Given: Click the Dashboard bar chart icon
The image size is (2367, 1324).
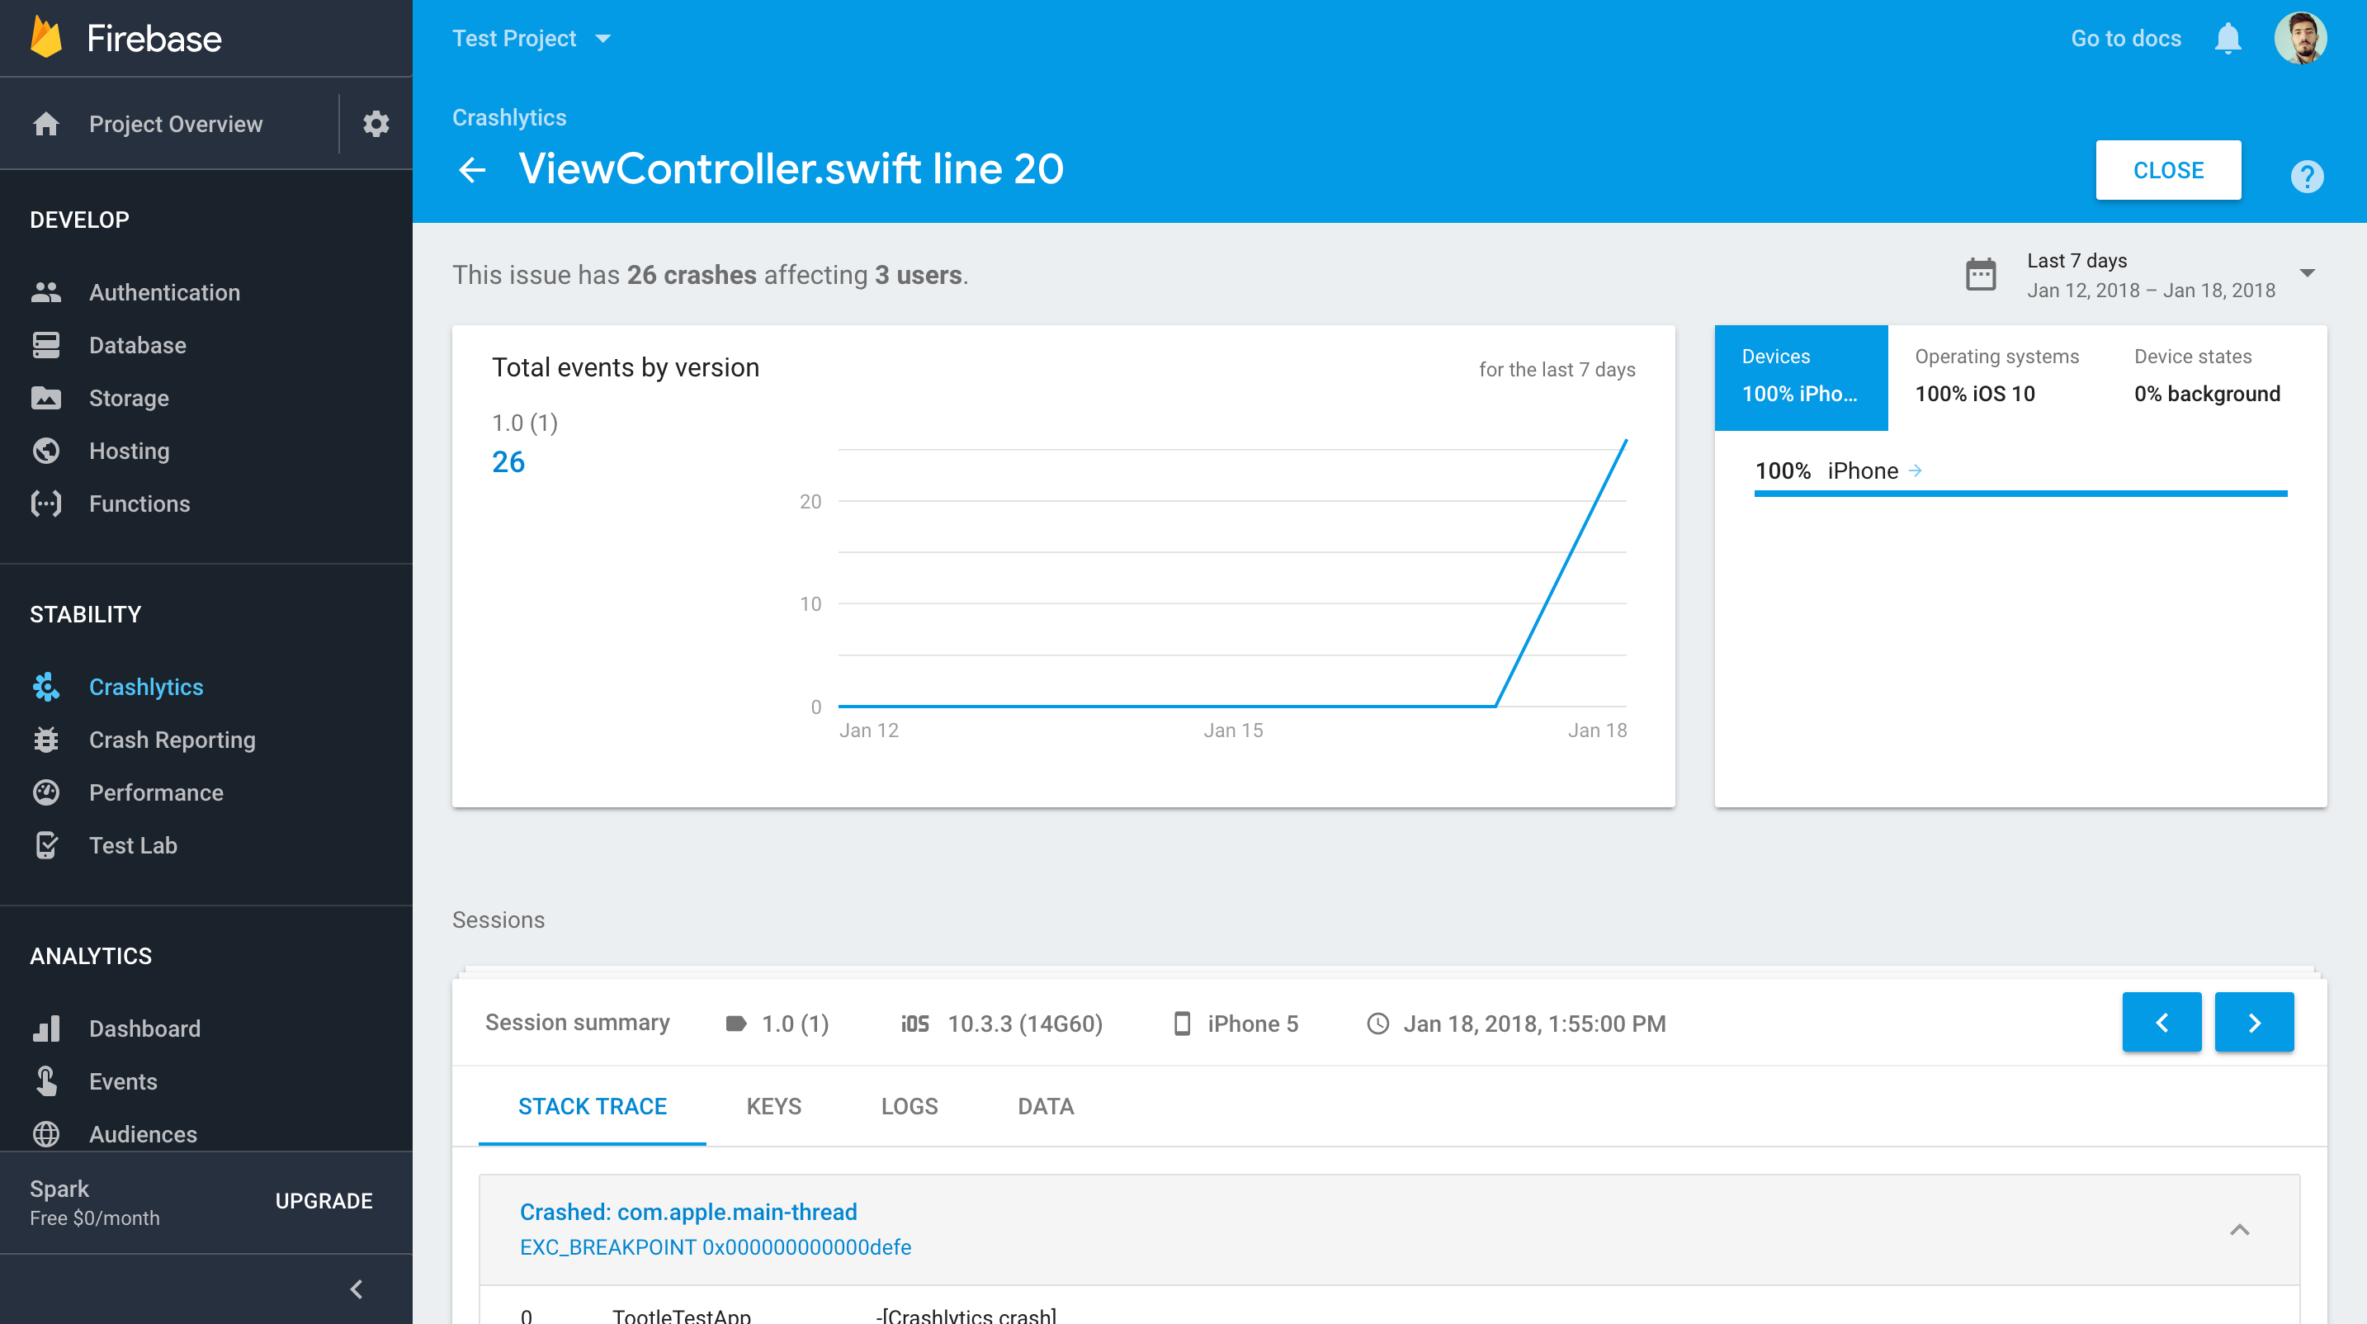Looking at the screenshot, I should 46,1028.
